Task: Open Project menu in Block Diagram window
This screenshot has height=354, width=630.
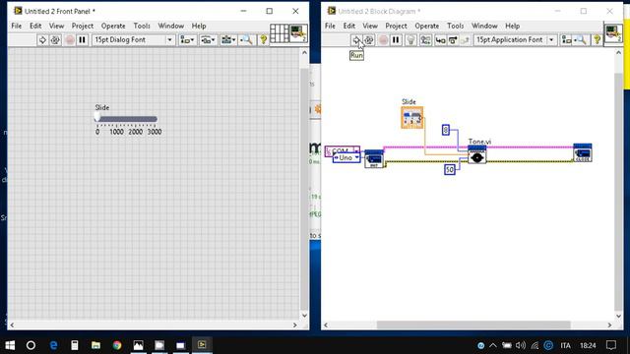Action: click(396, 26)
